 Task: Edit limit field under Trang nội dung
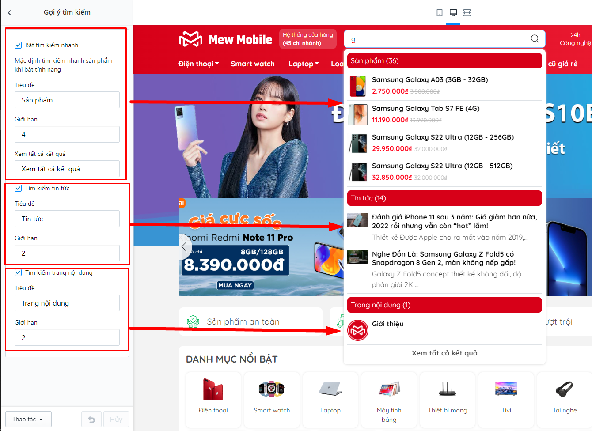[x=67, y=337]
